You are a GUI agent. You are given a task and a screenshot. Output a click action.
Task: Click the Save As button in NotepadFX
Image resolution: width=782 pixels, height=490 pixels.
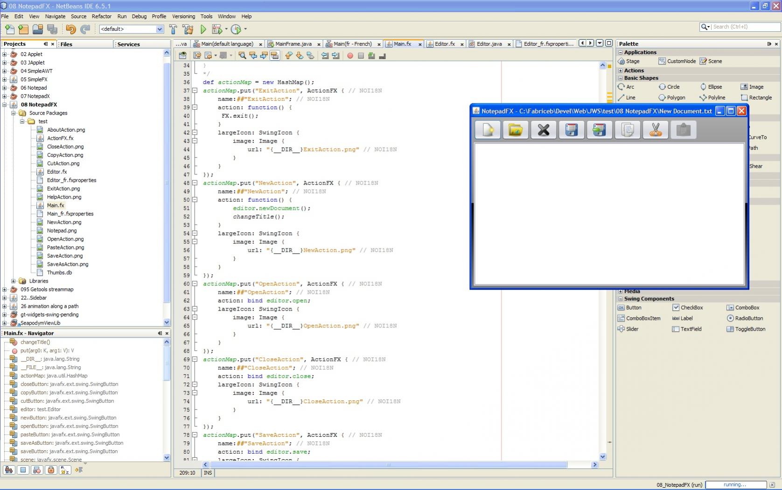pyautogui.click(x=600, y=130)
